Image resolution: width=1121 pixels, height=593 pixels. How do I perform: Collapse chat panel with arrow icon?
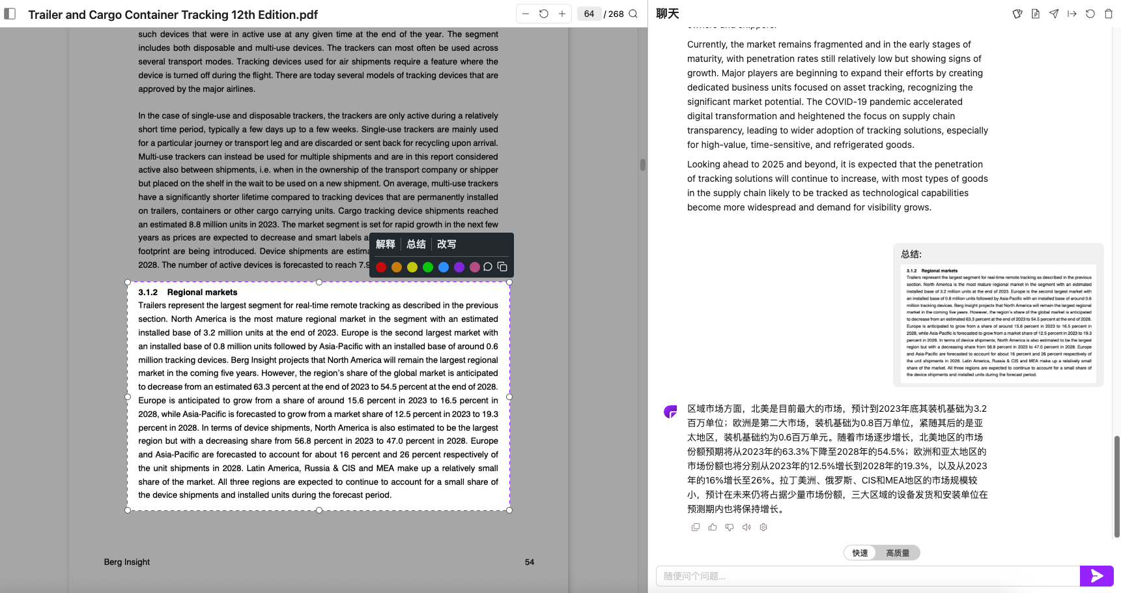pyautogui.click(x=1072, y=14)
